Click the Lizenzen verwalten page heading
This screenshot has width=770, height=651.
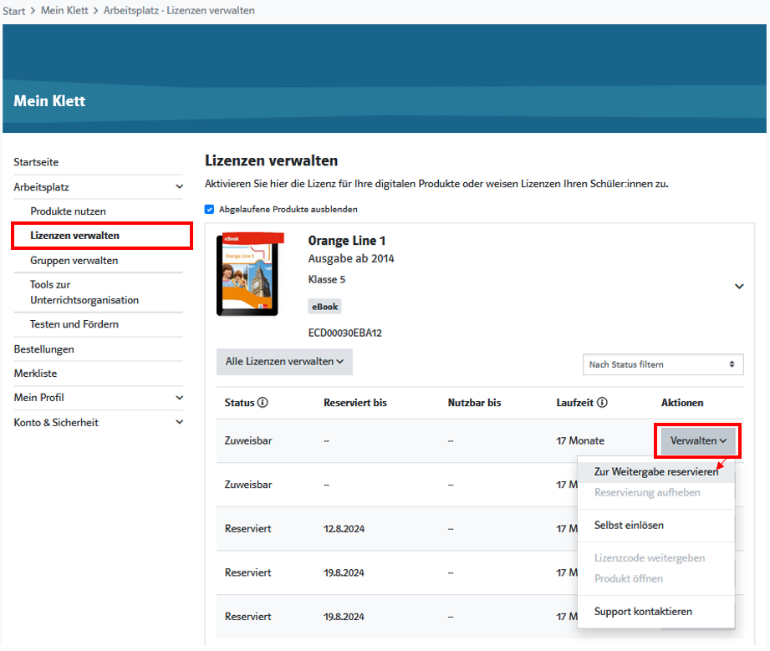(271, 160)
